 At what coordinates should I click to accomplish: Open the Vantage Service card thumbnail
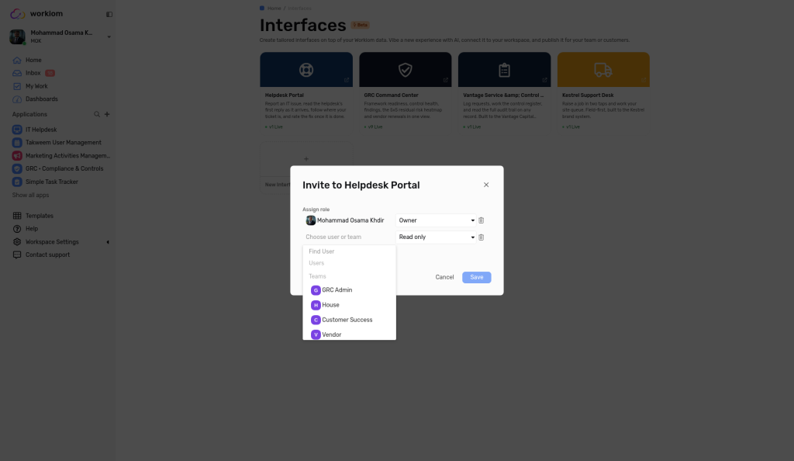point(504,69)
